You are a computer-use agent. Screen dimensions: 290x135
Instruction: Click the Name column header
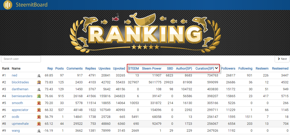pyautogui.click(x=16, y=69)
